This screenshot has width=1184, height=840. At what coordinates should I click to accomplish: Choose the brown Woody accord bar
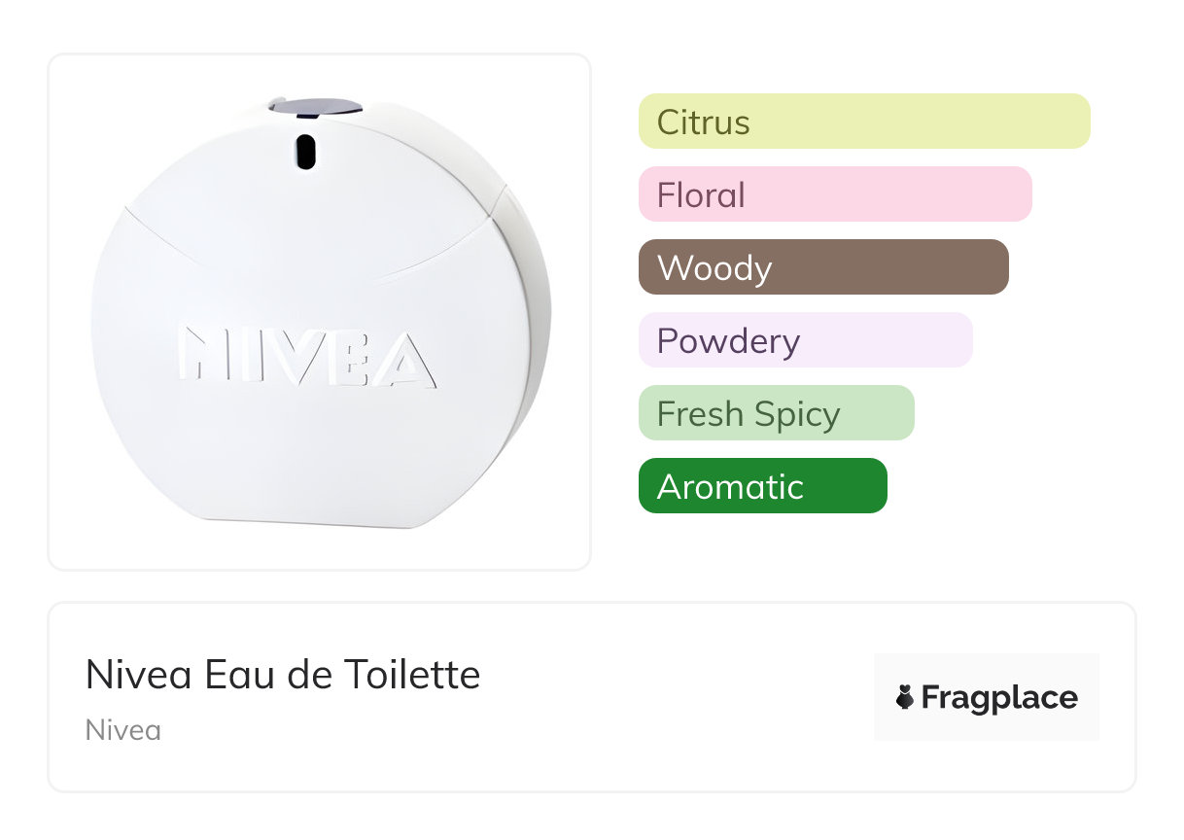(x=822, y=267)
